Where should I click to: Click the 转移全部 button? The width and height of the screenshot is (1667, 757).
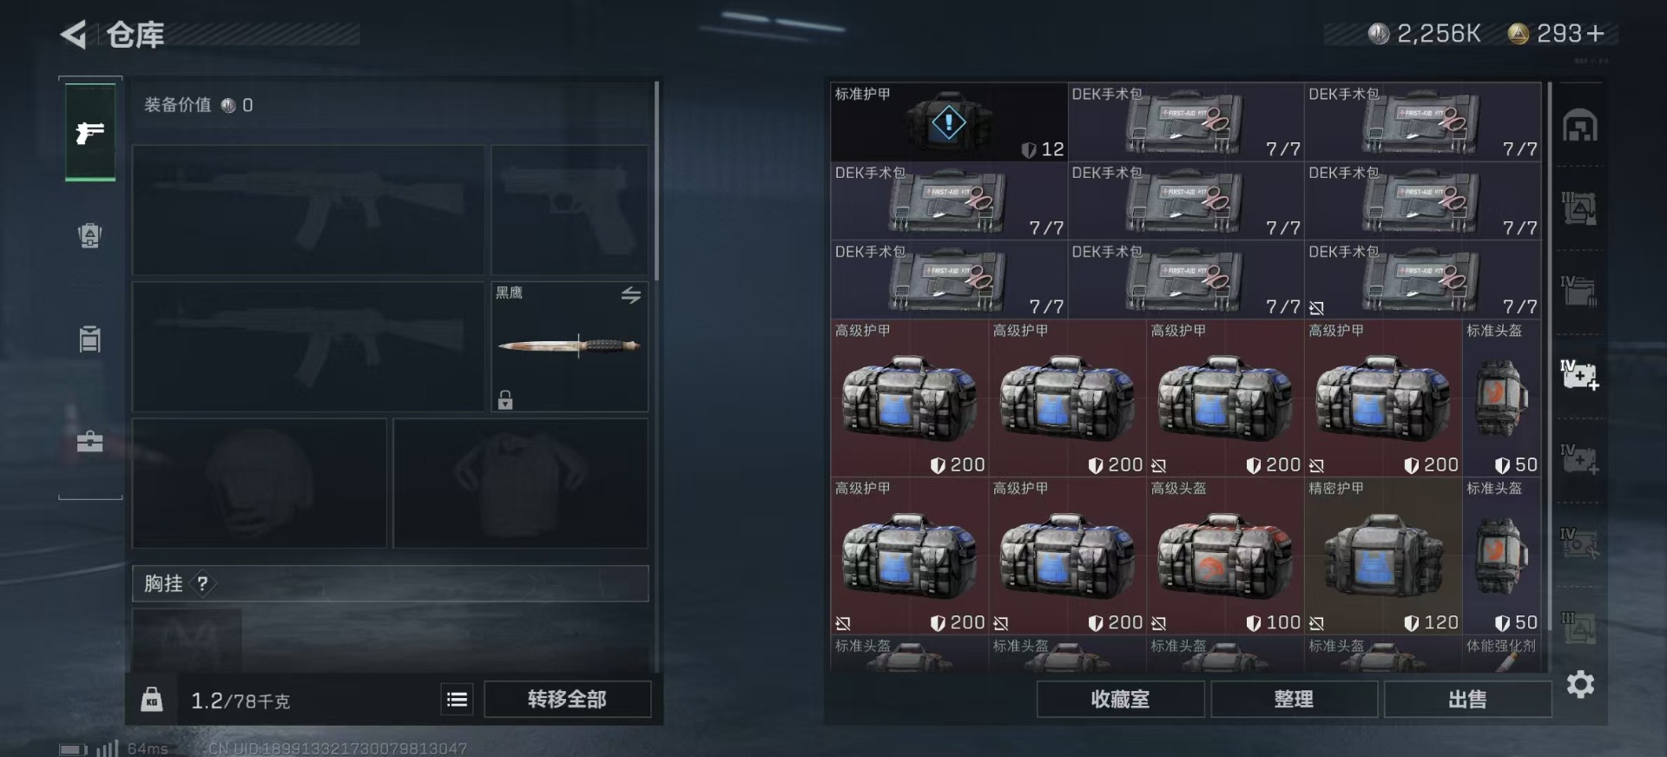[x=567, y=699]
